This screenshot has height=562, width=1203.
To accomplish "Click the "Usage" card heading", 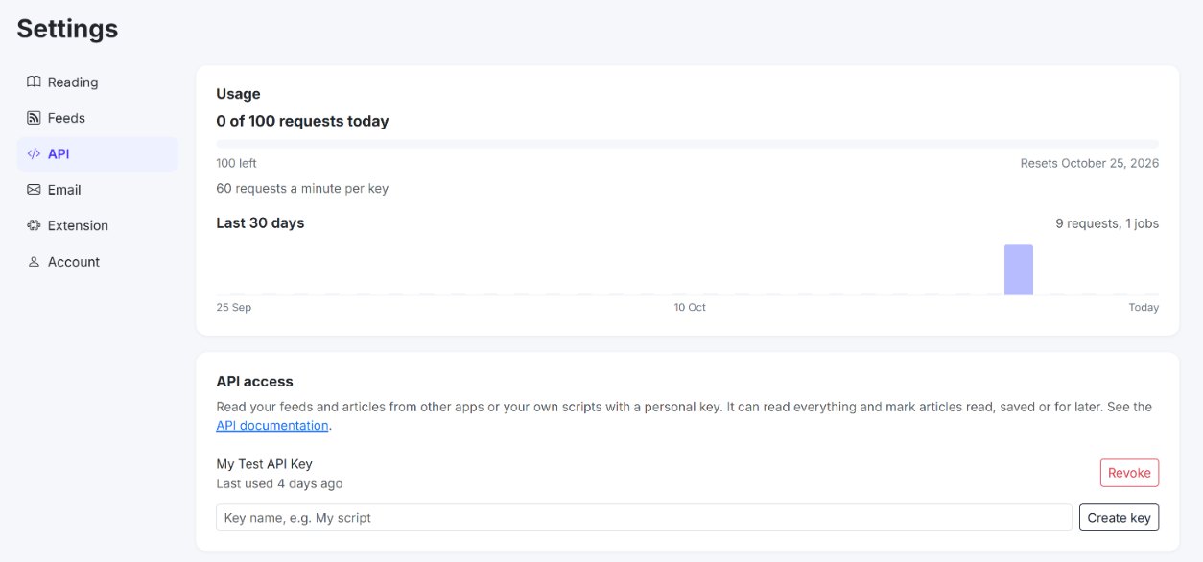I will coord(238,94).
